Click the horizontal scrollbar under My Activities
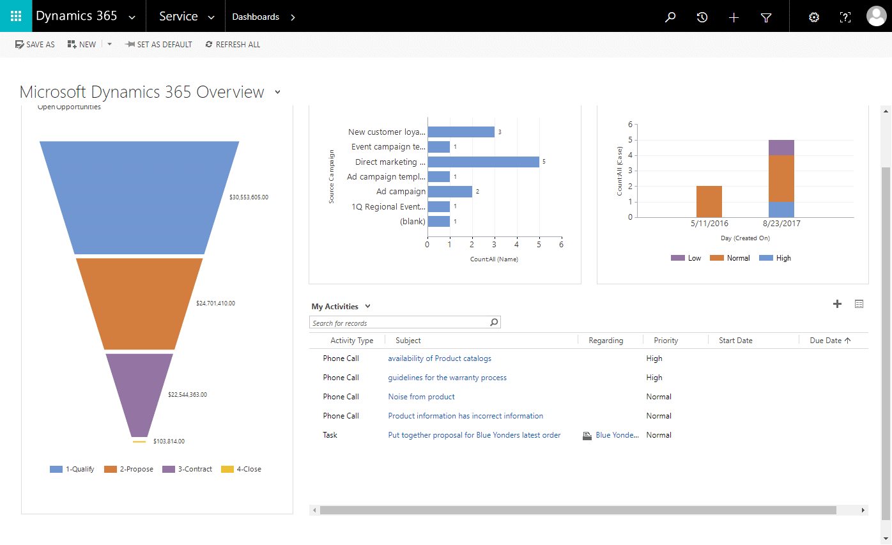Screen dimensions: 892x545 pyautogui.click(x=578, y=510)
